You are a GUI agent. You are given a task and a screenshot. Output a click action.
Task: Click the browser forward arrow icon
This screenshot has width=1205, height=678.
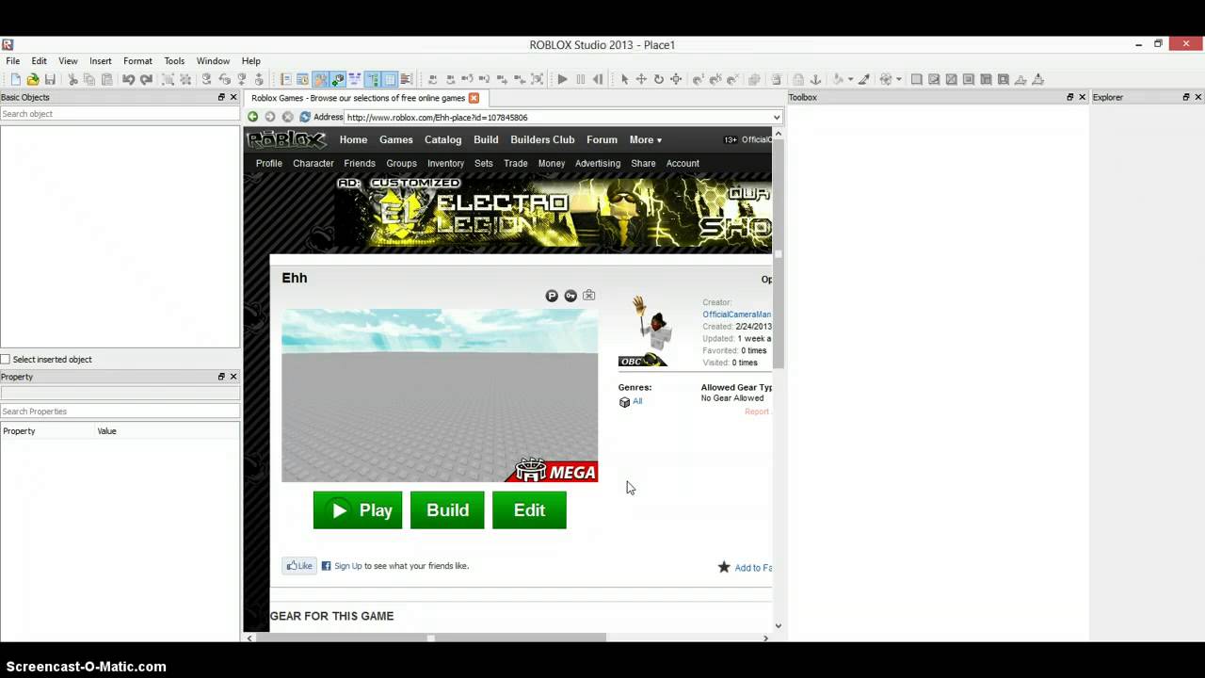tap(270, 117)
